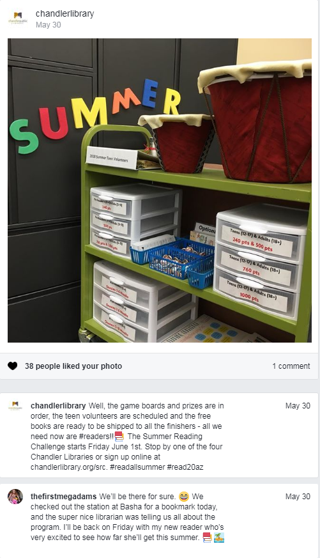Follow the chandlerlibrary.org/src link

69,467
